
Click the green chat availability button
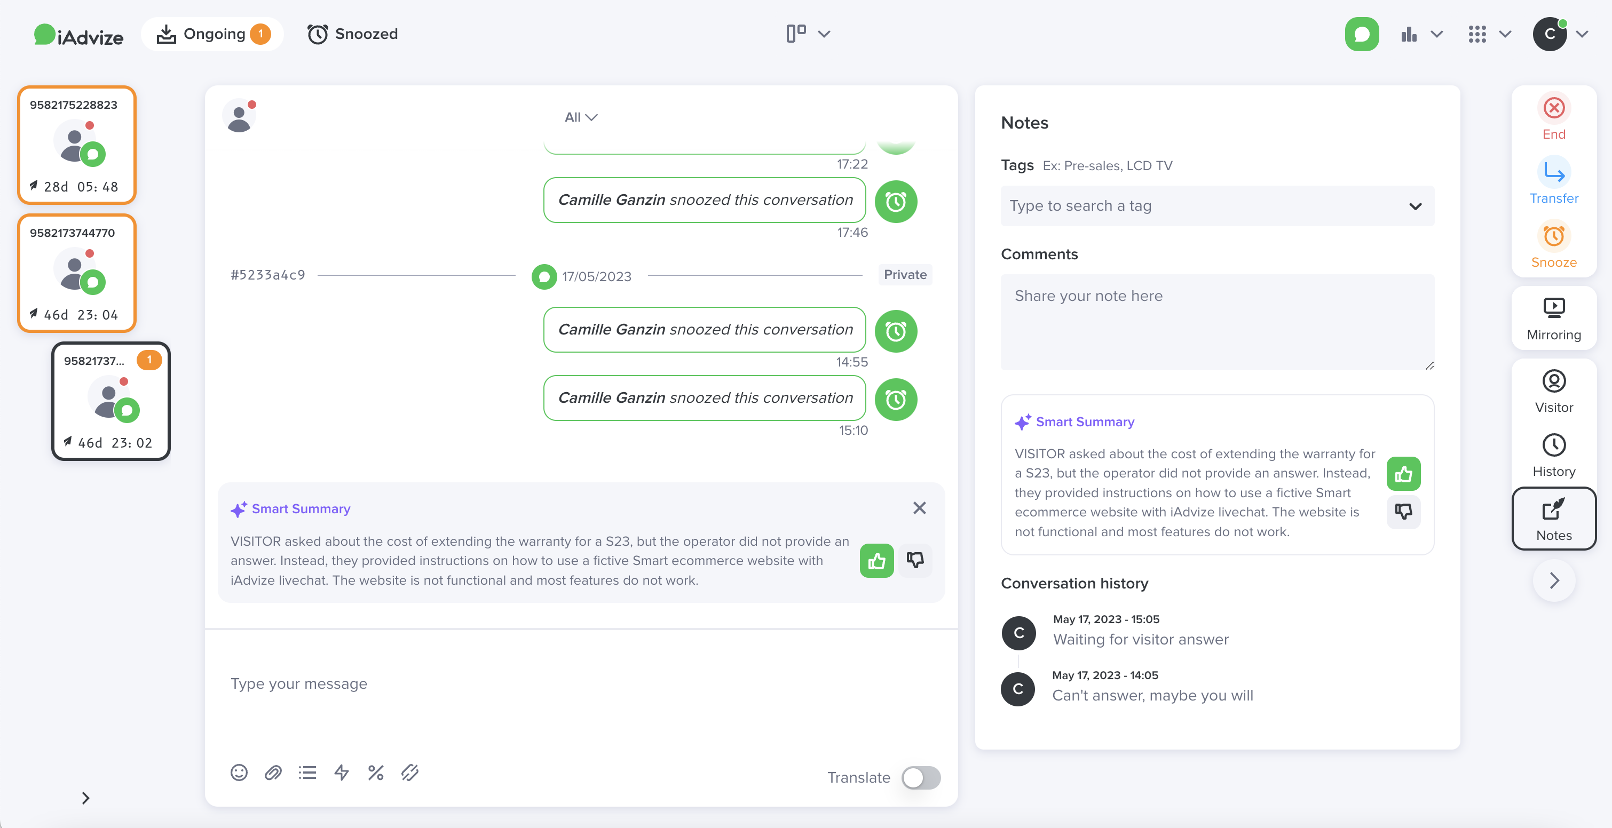point(1362,34)
